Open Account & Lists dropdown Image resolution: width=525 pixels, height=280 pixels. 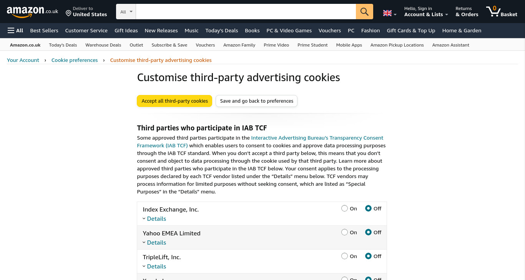pos(426,12)
